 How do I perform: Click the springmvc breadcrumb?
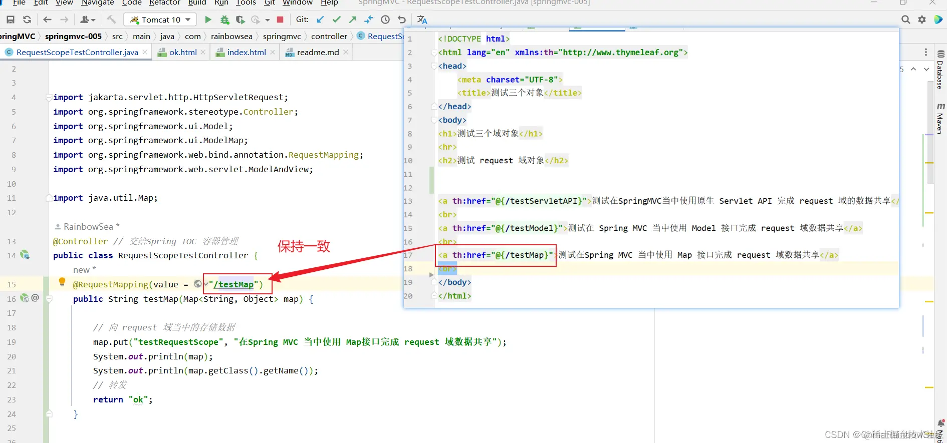coord(282,36)
